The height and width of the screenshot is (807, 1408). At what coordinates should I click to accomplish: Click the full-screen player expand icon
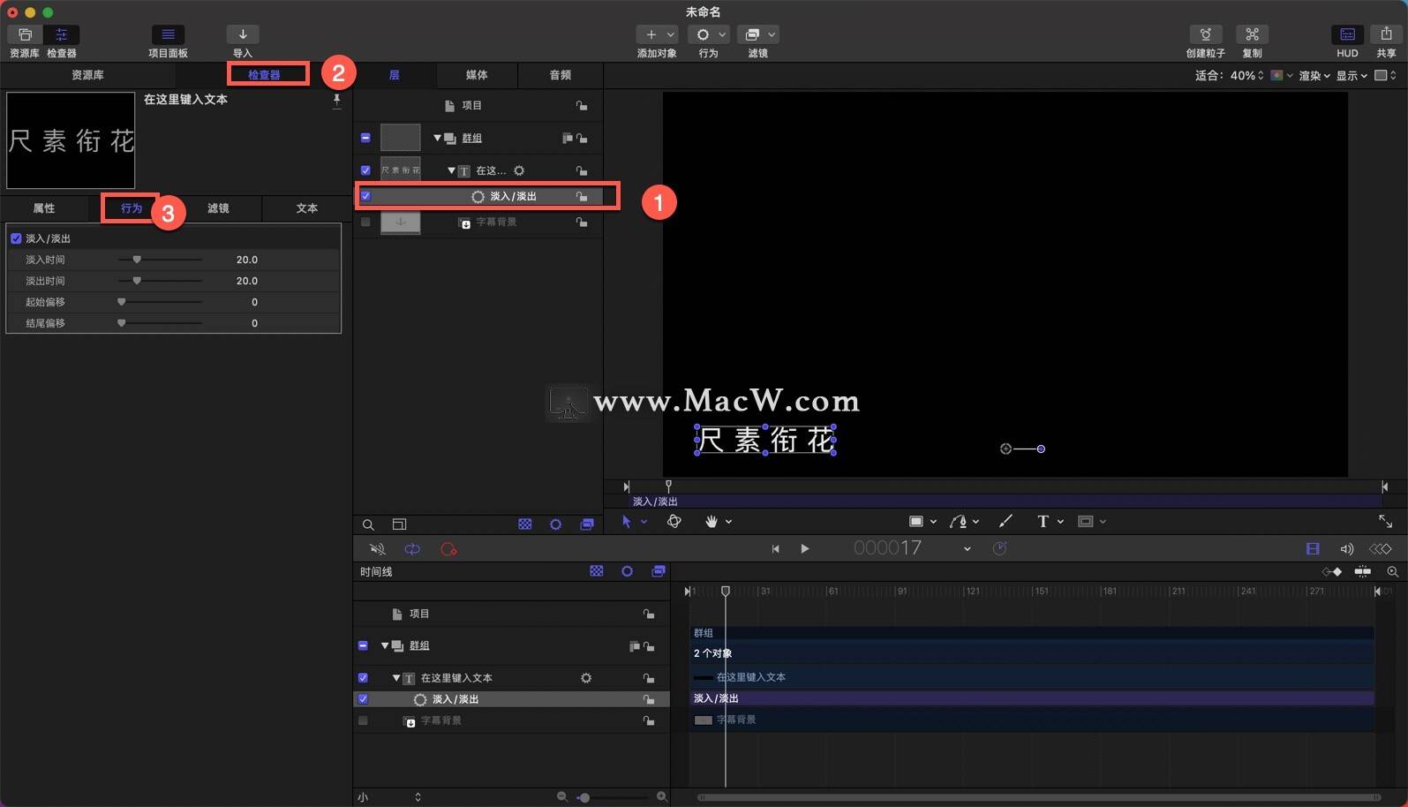[1385, 522]
